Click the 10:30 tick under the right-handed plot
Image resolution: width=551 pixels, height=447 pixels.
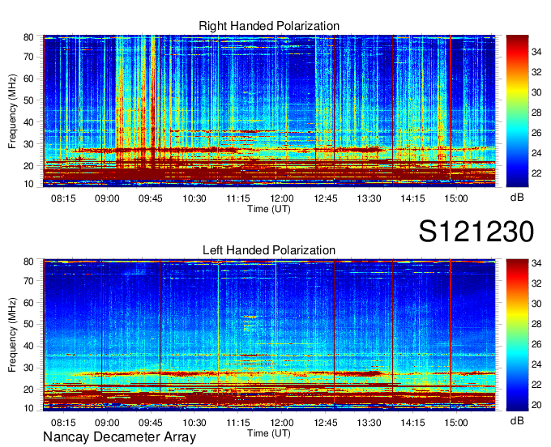[x=194, y=198]
